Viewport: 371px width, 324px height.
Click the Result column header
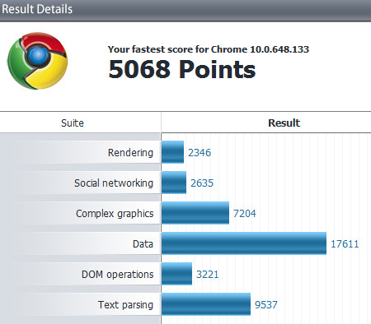tap(284, 123)
